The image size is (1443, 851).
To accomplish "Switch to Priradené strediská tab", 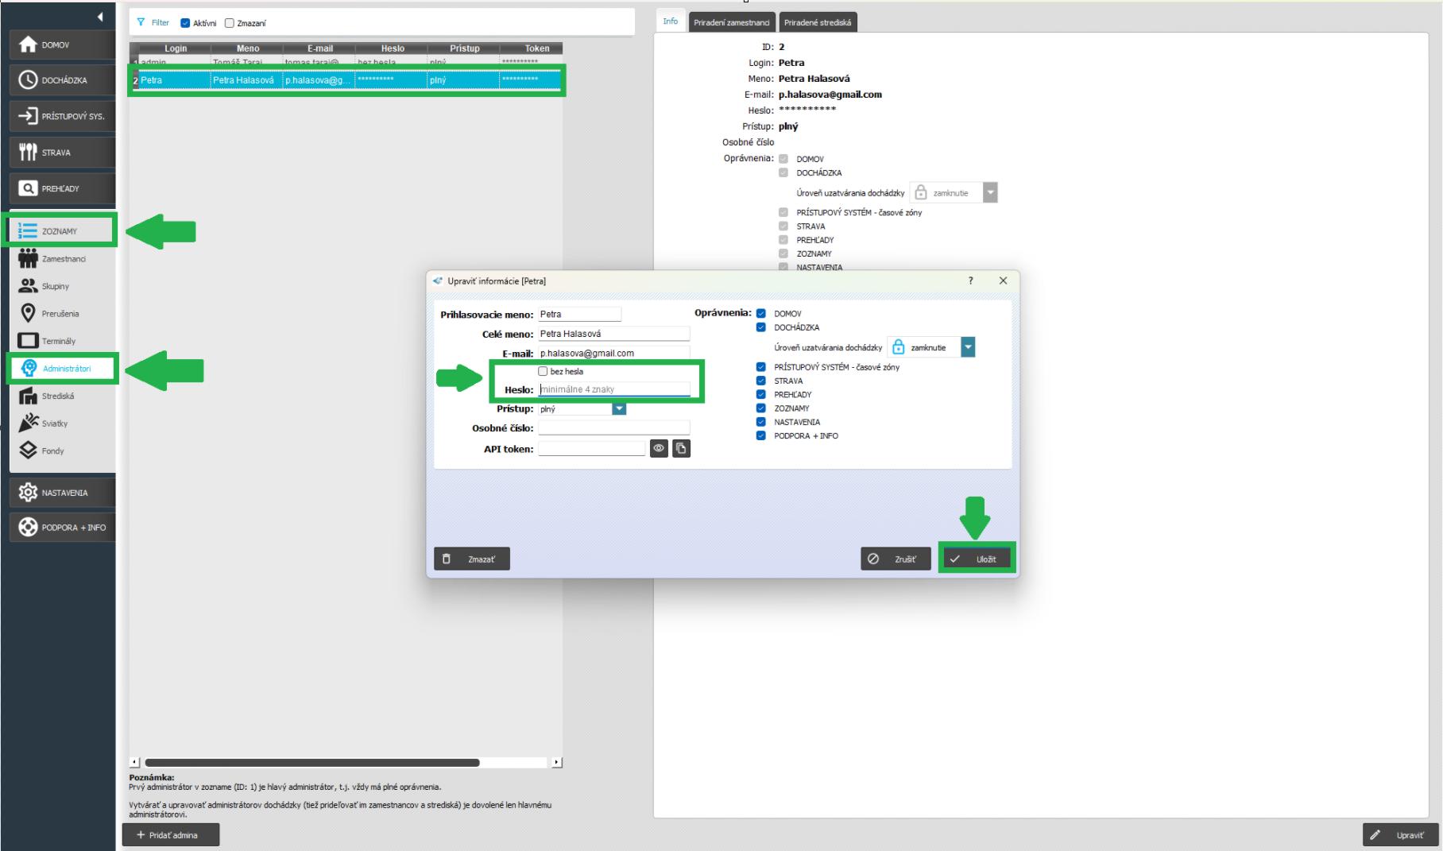I will [817, 22].
